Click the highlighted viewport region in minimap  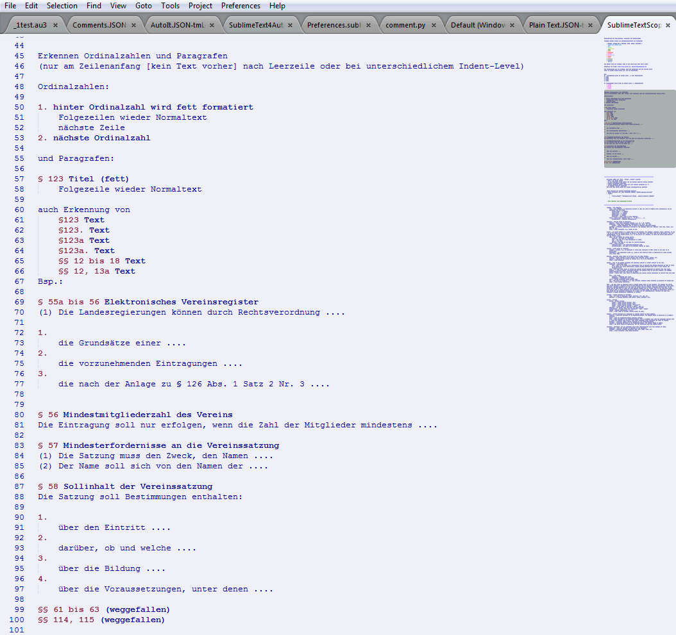pyautogui.click(x=639, y=128)
